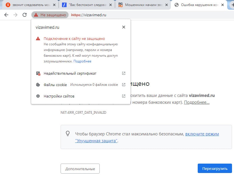Click RG.RU favicon on third tab
The height and width of the screenshot is (175, 234).
[x=121, y=5]
